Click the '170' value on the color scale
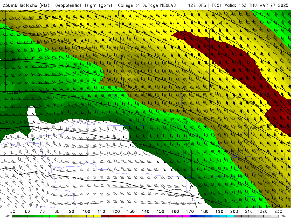The height and width of the screenshot is (218, 291). 190,211
